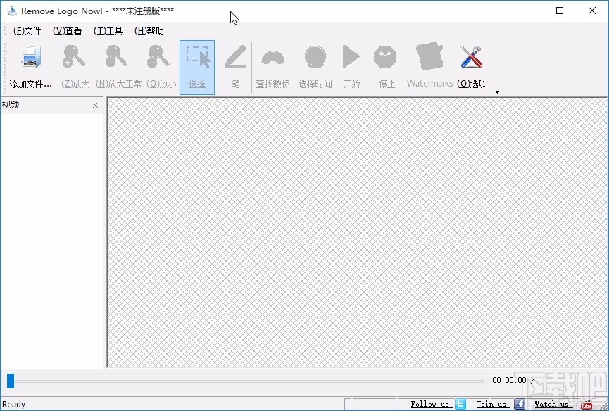The width and height of the screenshot is (609, 411).
Task: Click the Watch us YouTube link
Action: 553,404
